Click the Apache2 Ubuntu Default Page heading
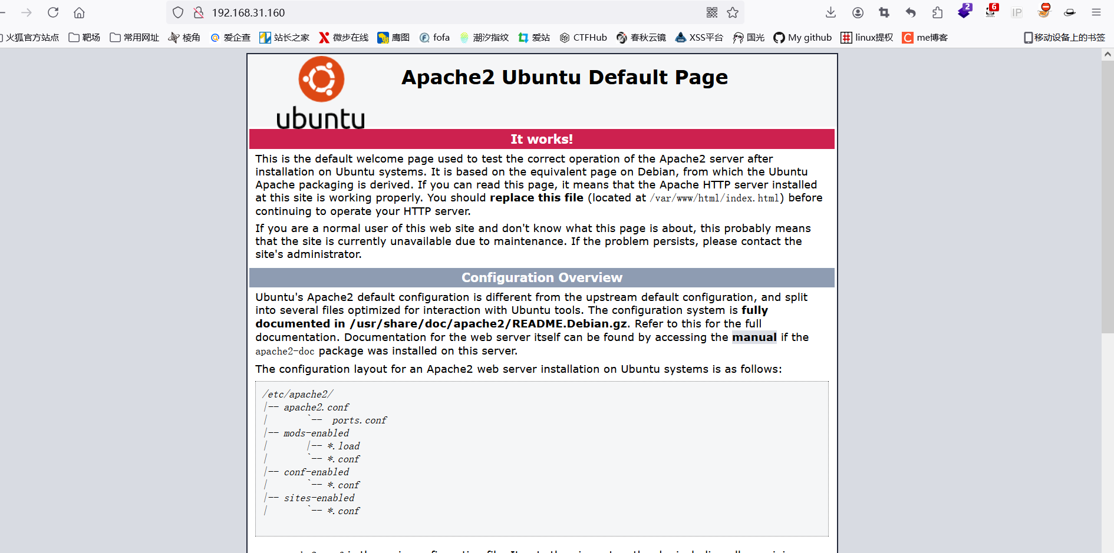This screenshot has height=553, width=1114. tap(565, 77)
